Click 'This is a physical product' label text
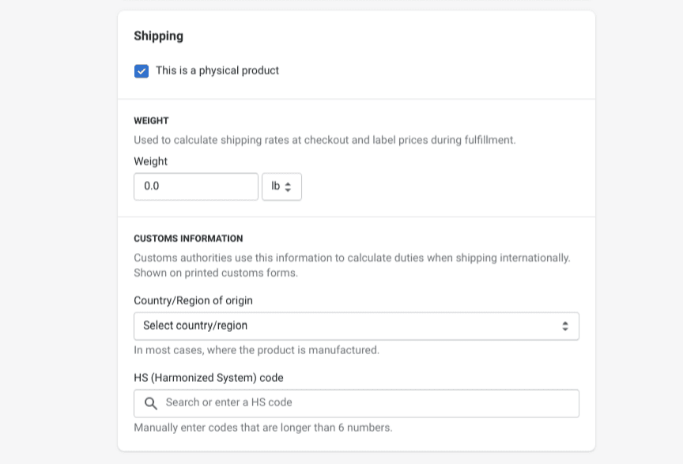Image resolution: width=683 pixels, height=464 pixels. [217, 71]
